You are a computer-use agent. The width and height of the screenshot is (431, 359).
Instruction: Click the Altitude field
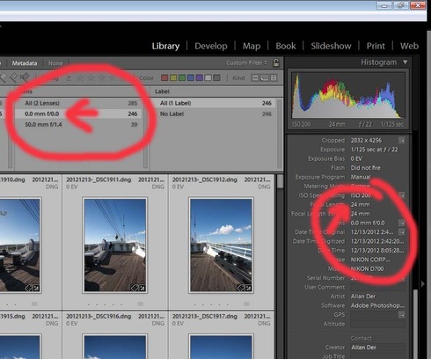click(x=378, y=324)
